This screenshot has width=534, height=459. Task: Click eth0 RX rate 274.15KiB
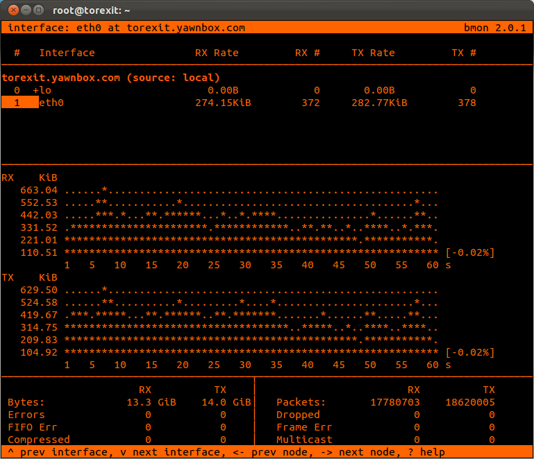point(223,103)
